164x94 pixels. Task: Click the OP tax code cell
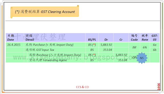[134, 58]
